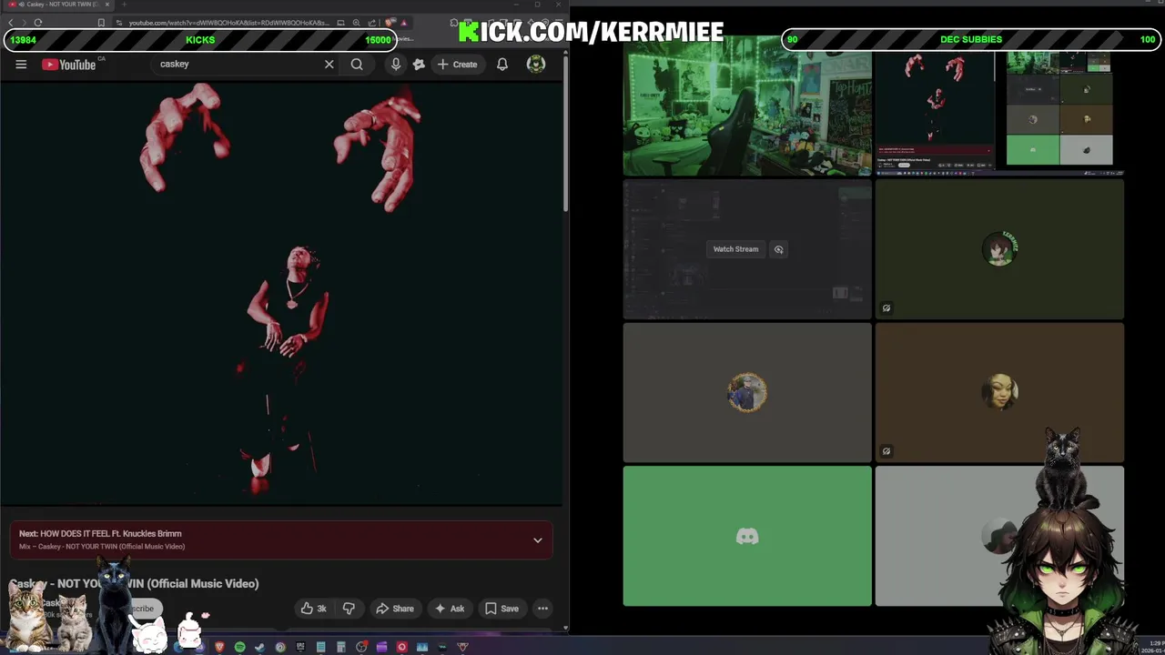
Task: Click the Ask button below the video
Action: click(450, 609)
